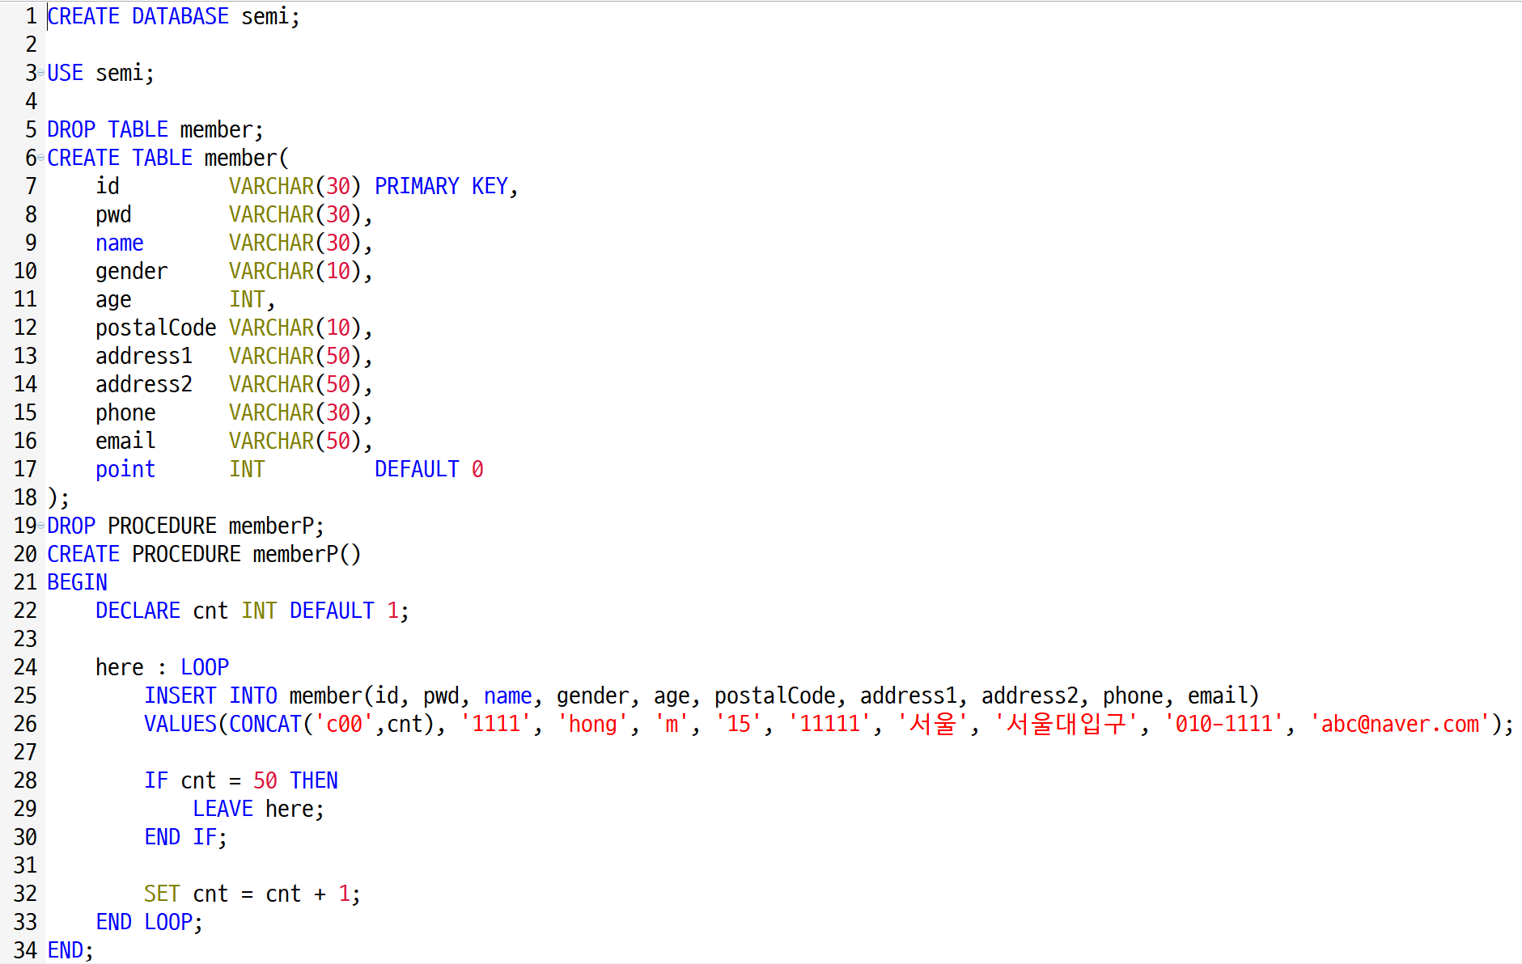Click the 'CONCAT' function on line 26
The width and height of the screenshot is (1522, 964).
click(265, 724)
